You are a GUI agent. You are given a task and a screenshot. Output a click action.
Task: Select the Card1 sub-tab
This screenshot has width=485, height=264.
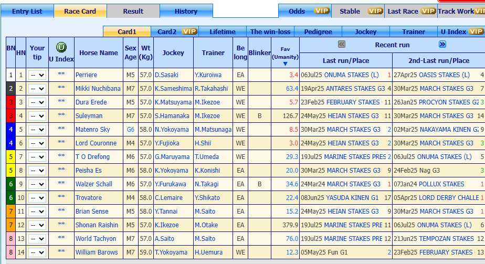pos(127,31)
